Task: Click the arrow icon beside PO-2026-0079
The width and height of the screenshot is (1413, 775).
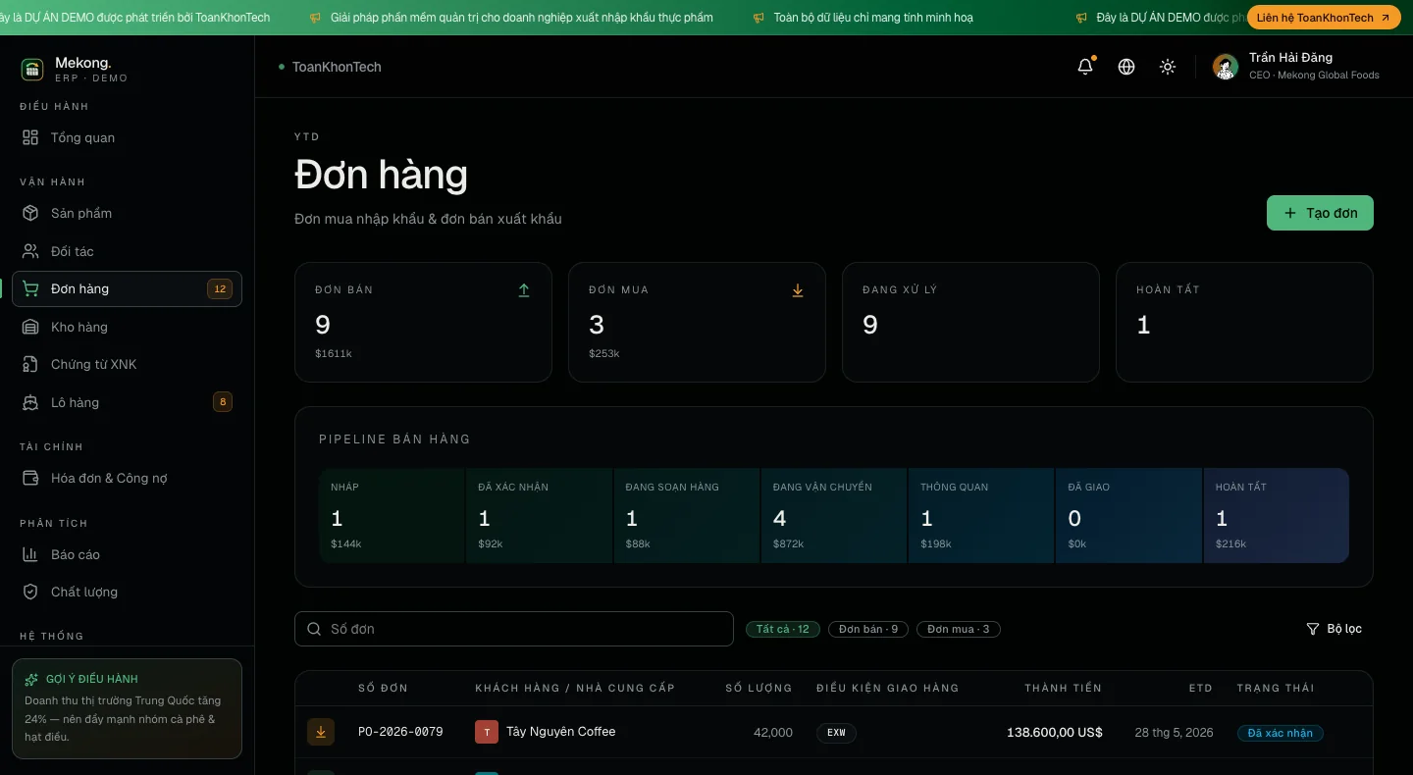Action: click(321, 732)
